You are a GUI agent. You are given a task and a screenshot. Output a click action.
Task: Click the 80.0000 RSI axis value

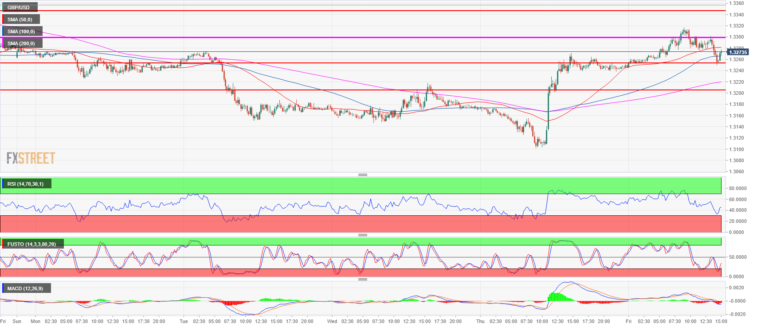tap(738, 188)
